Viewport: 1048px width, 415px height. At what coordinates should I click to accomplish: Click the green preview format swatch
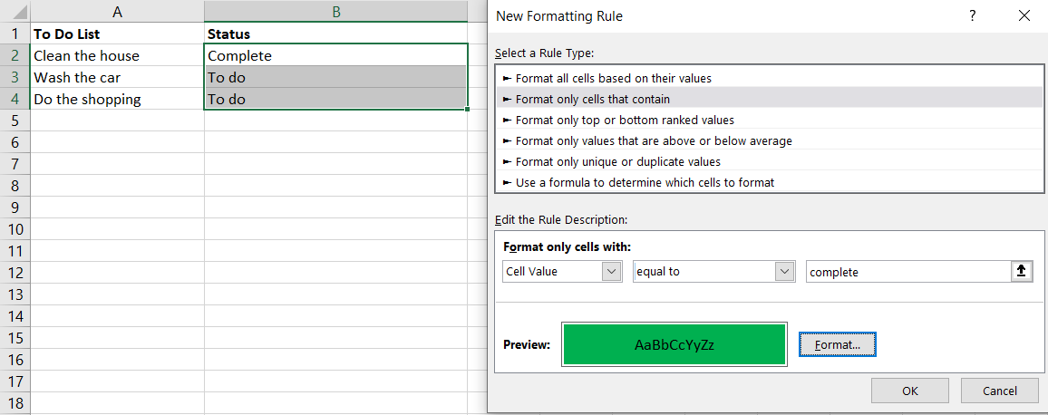click(x=674, y=344)
